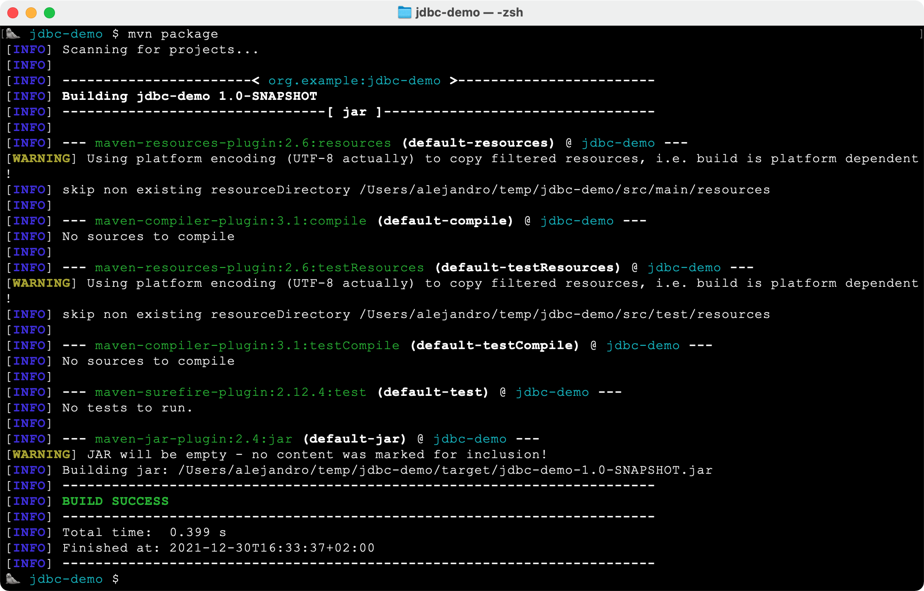Click the jdbc-demo prompt label at the bottom
Screen dimensions: 924x591
(x=66, y=579)
